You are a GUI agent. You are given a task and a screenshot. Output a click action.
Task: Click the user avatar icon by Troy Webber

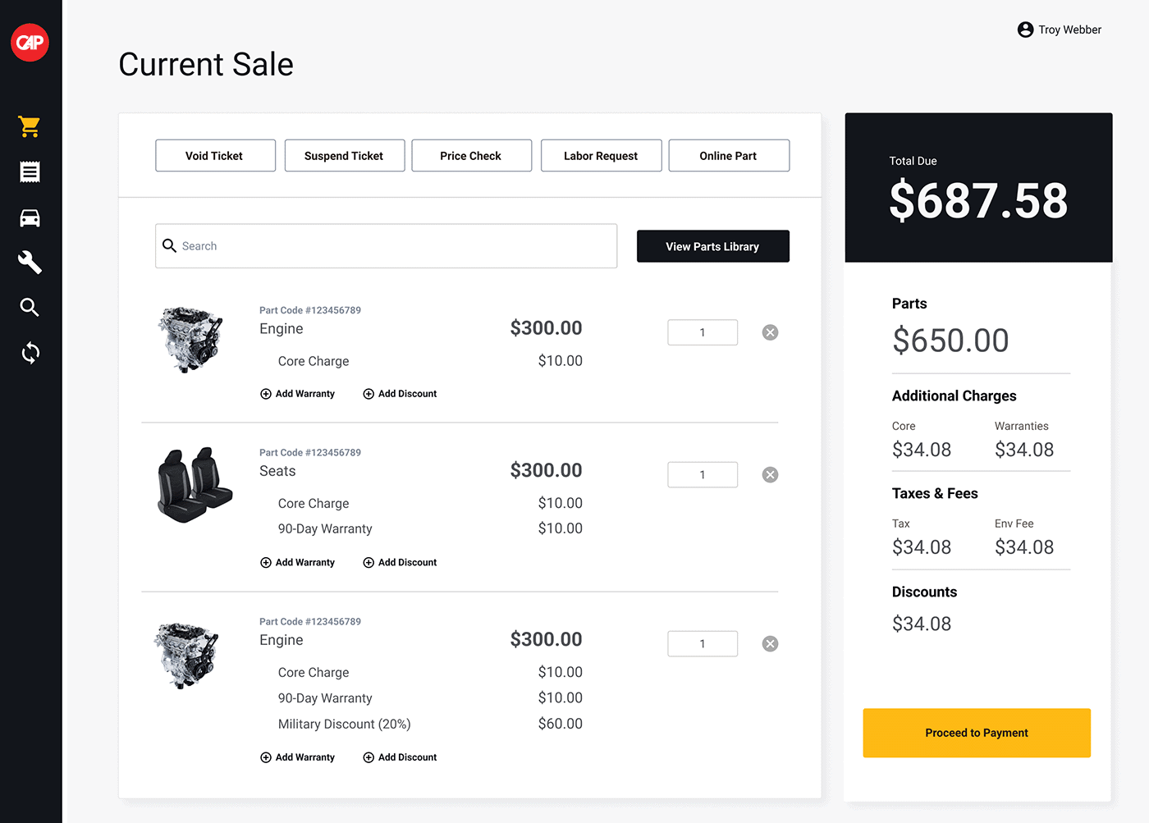(1025, 30)
